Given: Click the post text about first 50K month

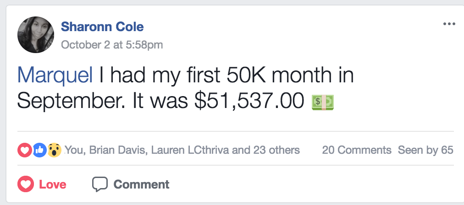Looking at the screenshot, I should coord(224,76).
